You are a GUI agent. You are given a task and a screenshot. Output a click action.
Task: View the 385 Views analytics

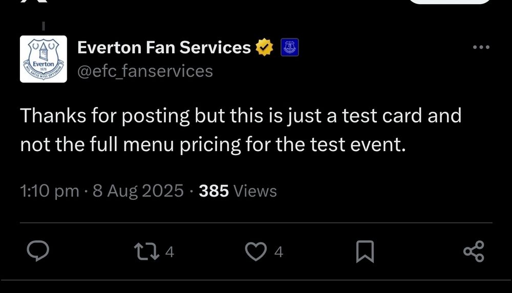tap(238, 191)
